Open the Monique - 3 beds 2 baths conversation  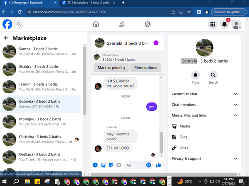click(41, 122)
